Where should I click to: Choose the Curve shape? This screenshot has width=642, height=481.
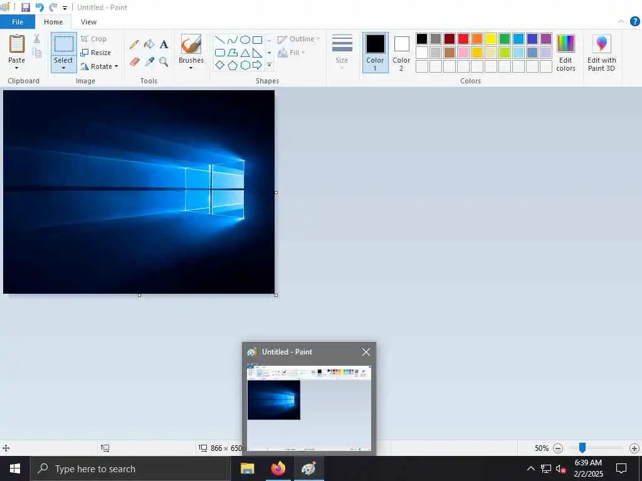click(232, 39)
